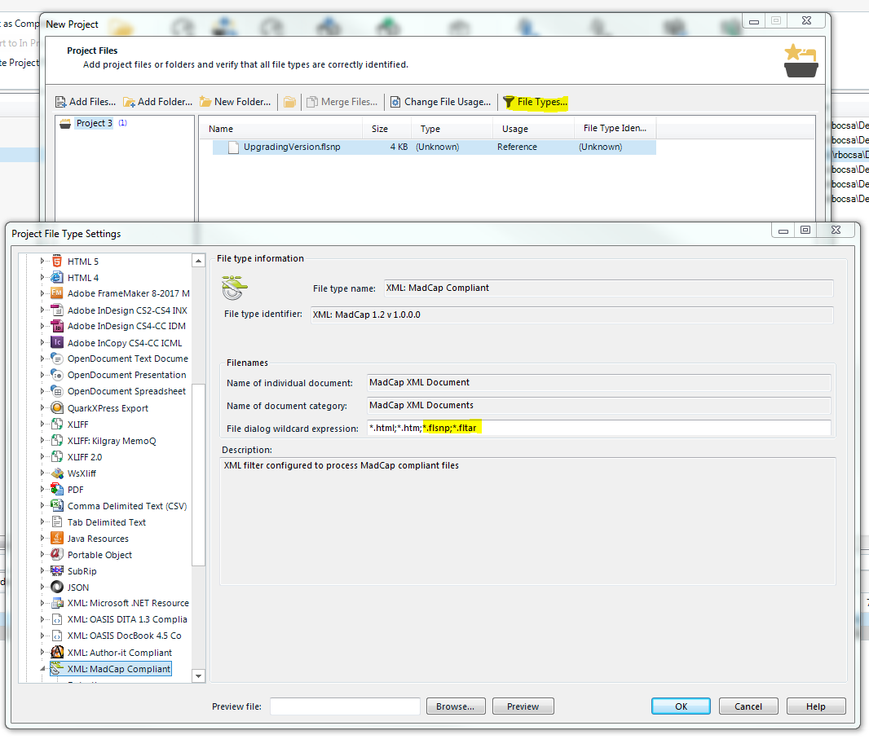869x748 pixels.
Task: Click the Cancel button
Action: click(748, 706)
